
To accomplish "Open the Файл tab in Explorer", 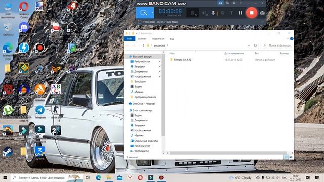I will [130, 39].
